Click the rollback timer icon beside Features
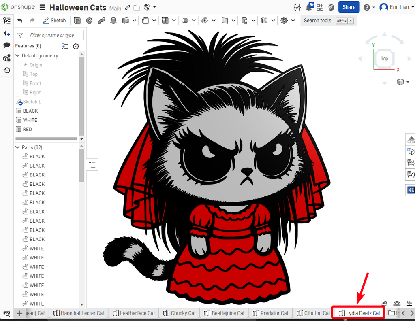The height and width of the screenshot is (321, 415). pos(76,46)
